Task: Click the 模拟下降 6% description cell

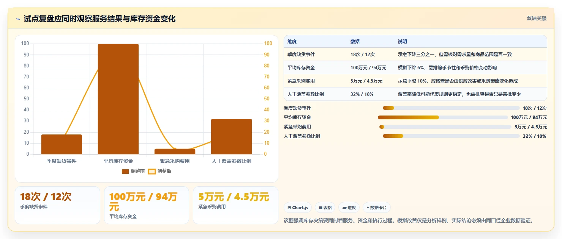Action: 447,68
